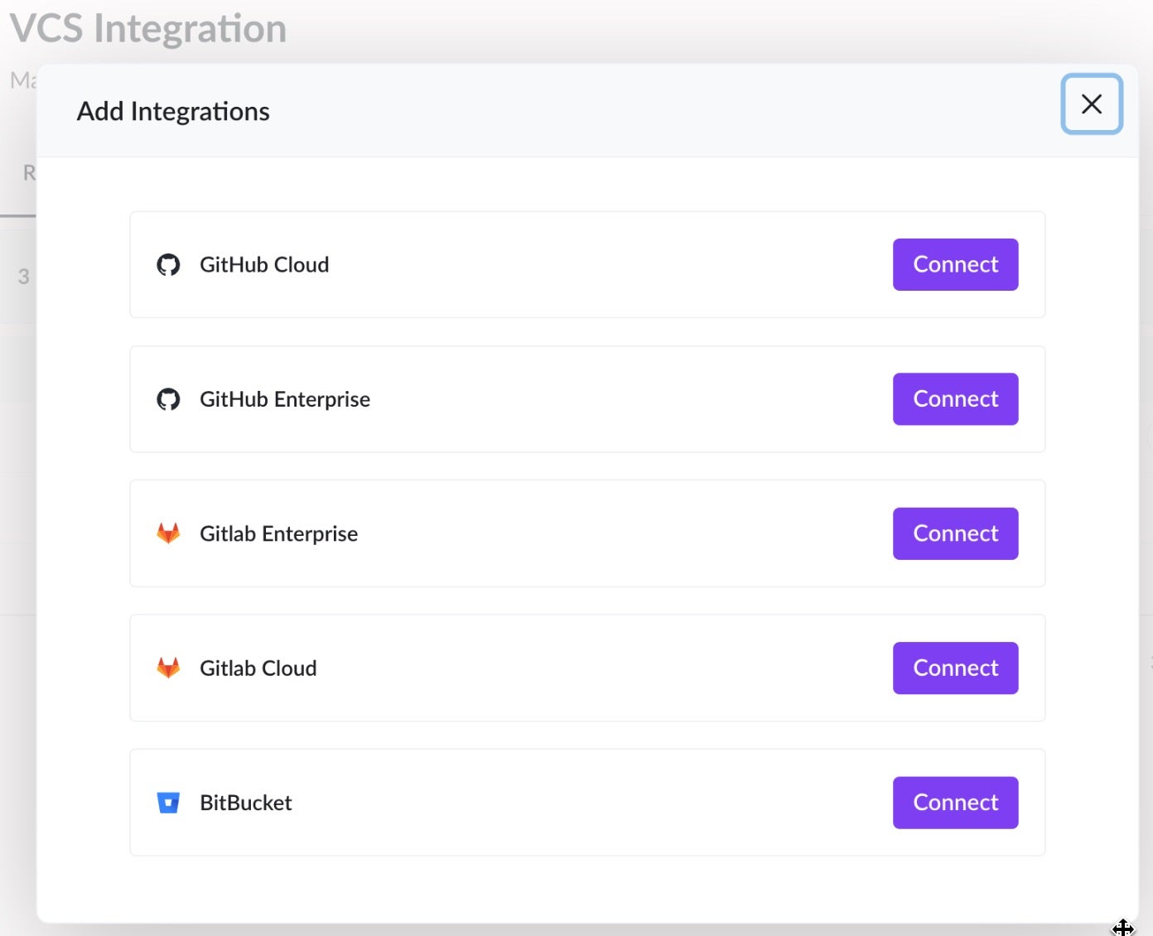Click the GitHub Enterprise octocat icon

168,399
